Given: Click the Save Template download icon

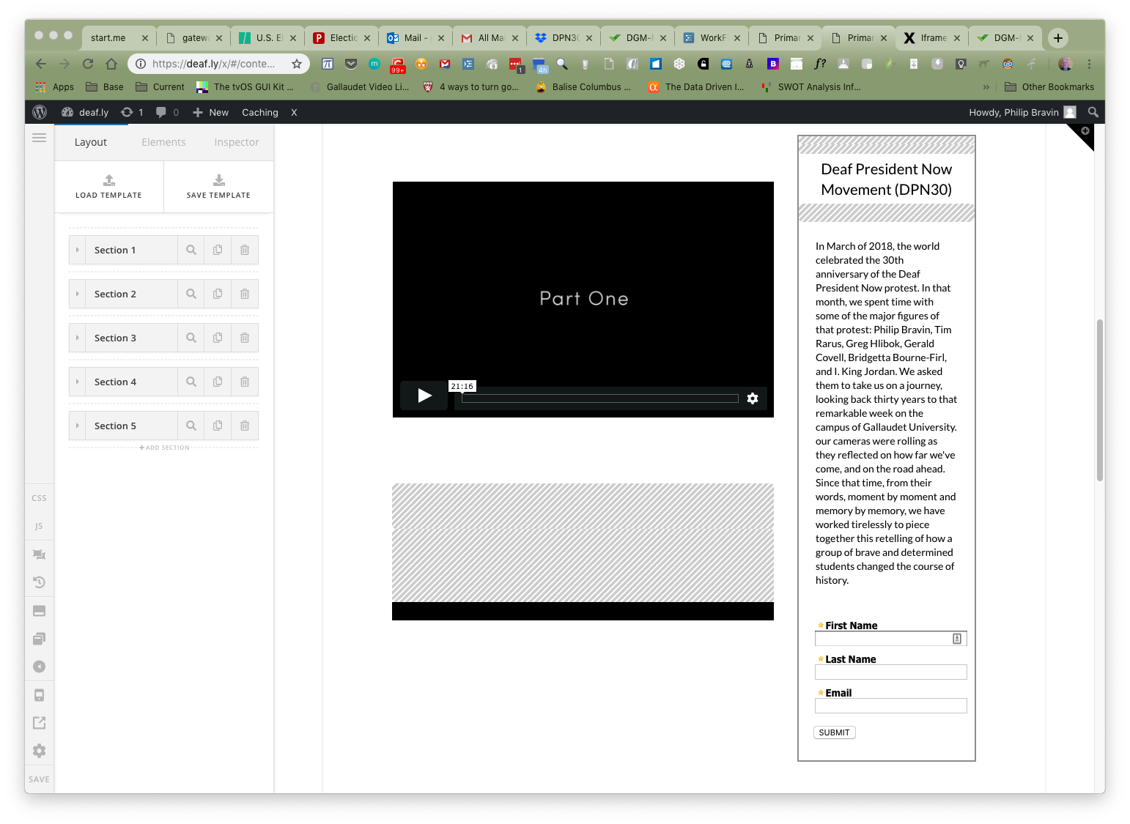Looking at the screenshot, I should pos(218,180).
